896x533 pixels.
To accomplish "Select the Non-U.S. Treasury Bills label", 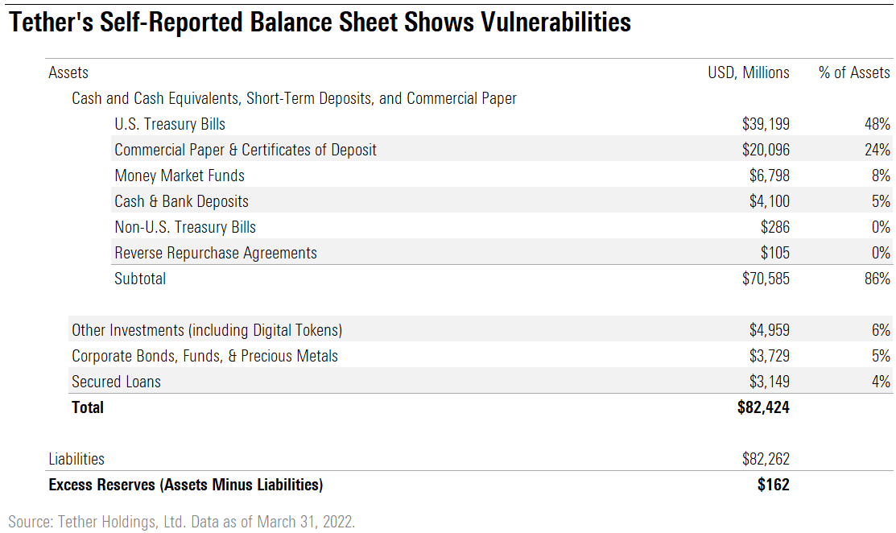I will 185,227.
